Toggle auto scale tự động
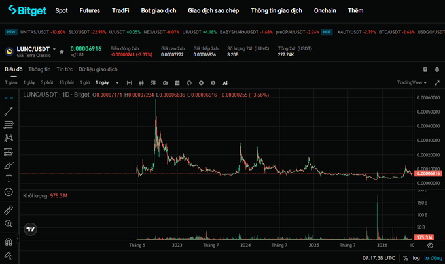The width and height of the screenshot is (445, 264). pos(433,258)
